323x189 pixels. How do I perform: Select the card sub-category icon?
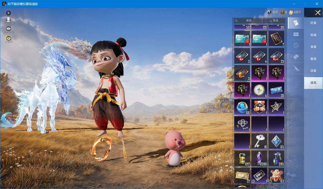pyautogui.click(x=296, y=23)
